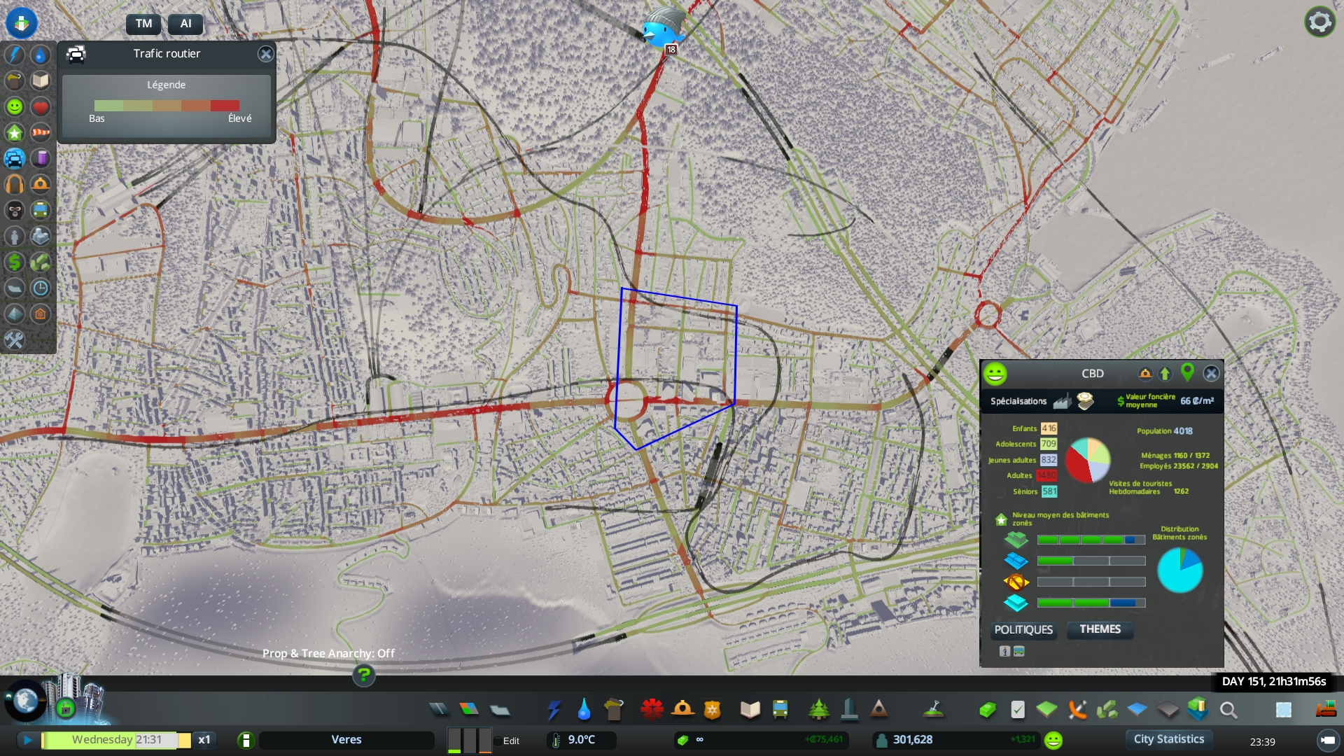Open the crime info view
Image resolution: width=1344 pixels, height=756 pixels.
(15, 211)
